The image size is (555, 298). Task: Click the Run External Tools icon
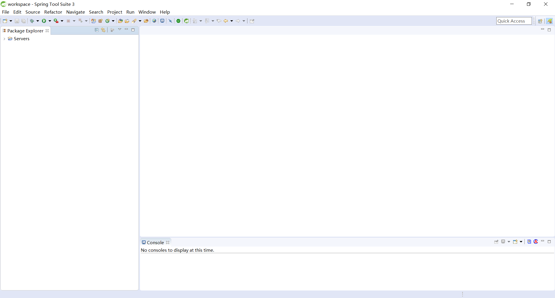(56, 21)
